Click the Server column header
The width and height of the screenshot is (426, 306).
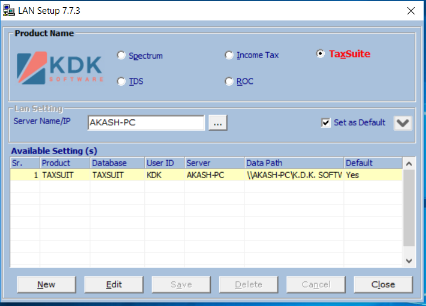pos(214,163)
